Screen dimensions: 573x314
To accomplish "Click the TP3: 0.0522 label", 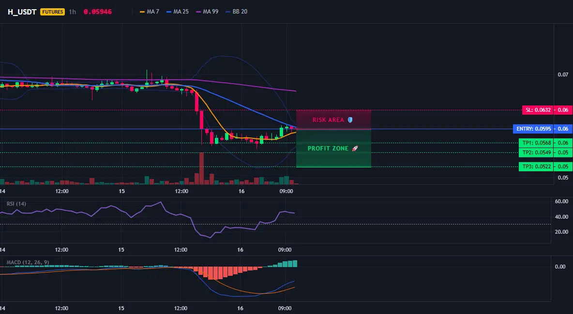I will click(x=536, y=167).
